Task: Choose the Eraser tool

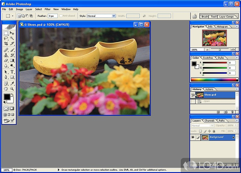Action: coord(6,60)
